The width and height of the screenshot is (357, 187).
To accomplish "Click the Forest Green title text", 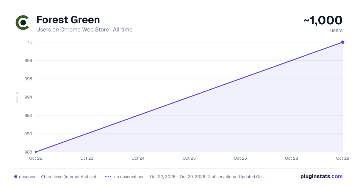I will pos(68,20).
